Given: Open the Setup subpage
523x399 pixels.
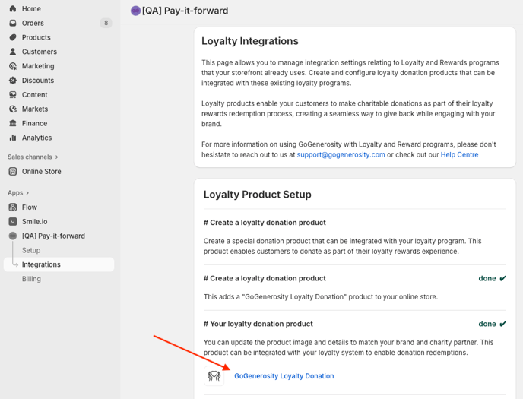Looking at the screenshot, I should pyautogui.click(x=31, y=250).
